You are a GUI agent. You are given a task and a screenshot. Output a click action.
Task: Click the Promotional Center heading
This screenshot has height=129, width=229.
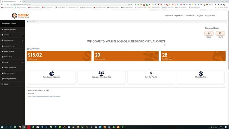39,91
